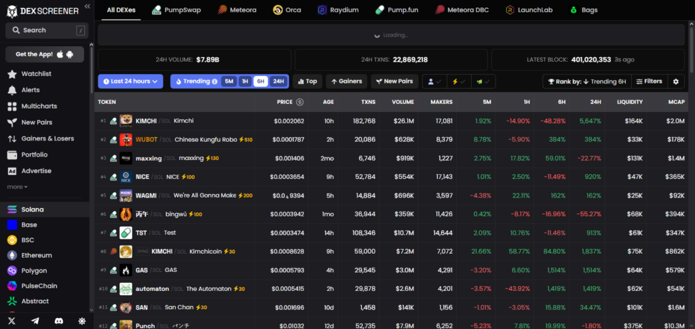Open Telegram link icon
Screen dimensions: 695x329
[x=35, y=321]
